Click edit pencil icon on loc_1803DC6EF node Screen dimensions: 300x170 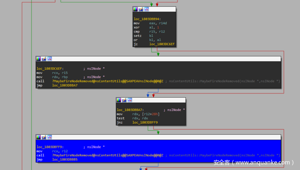44,59
